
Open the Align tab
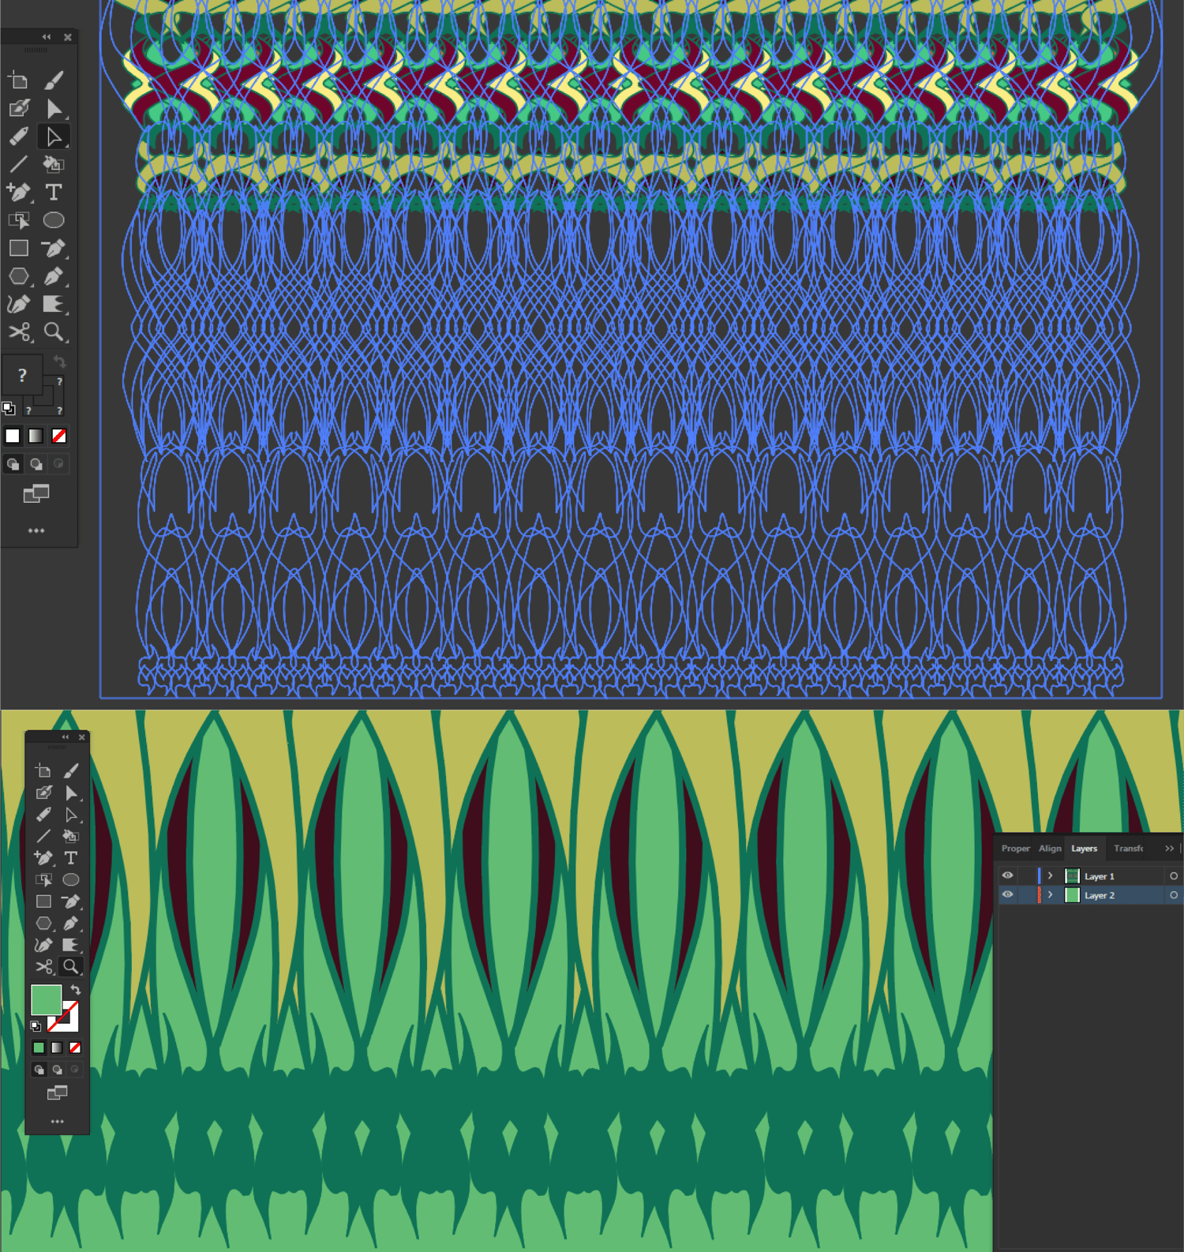(x=1050, y=849)
